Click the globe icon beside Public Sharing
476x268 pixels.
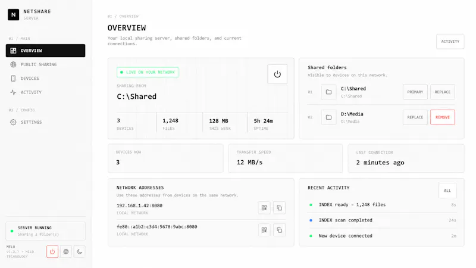pos(13,64)
